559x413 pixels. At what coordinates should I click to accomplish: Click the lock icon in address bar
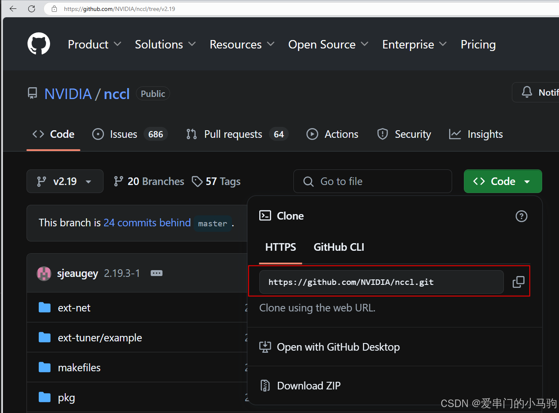click(54, 8)
